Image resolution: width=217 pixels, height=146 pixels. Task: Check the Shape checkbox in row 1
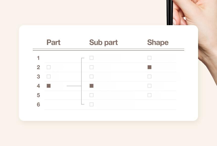pos(150,58)
